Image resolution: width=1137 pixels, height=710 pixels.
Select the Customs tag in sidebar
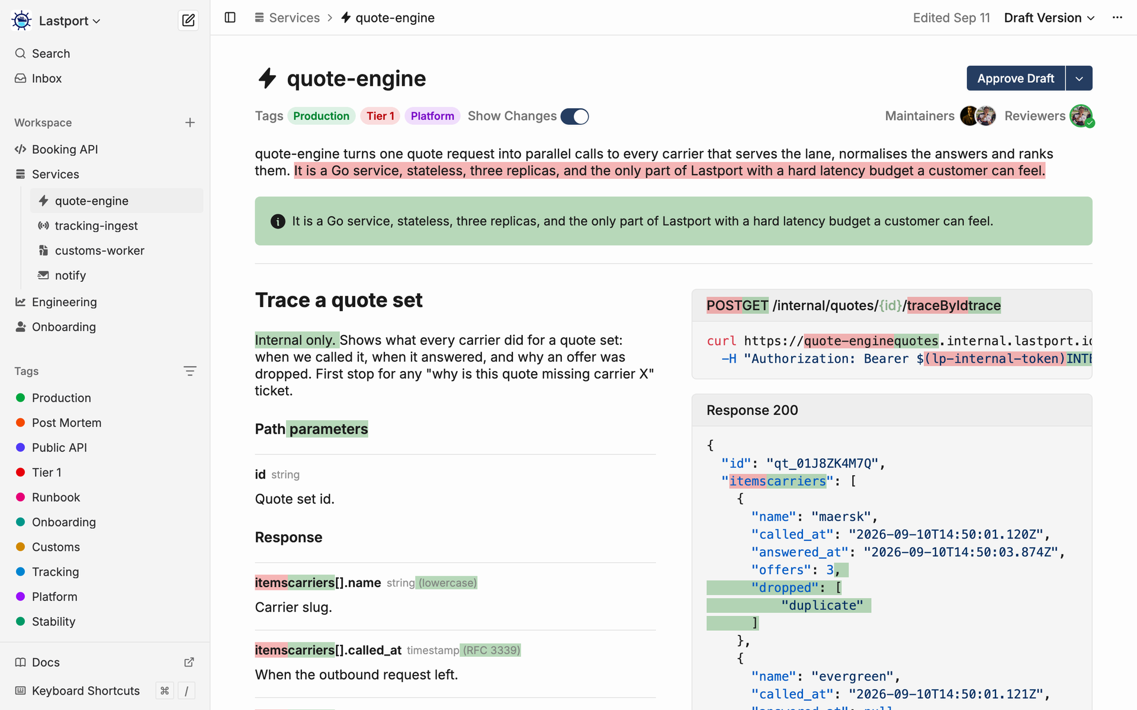(56, 547)
